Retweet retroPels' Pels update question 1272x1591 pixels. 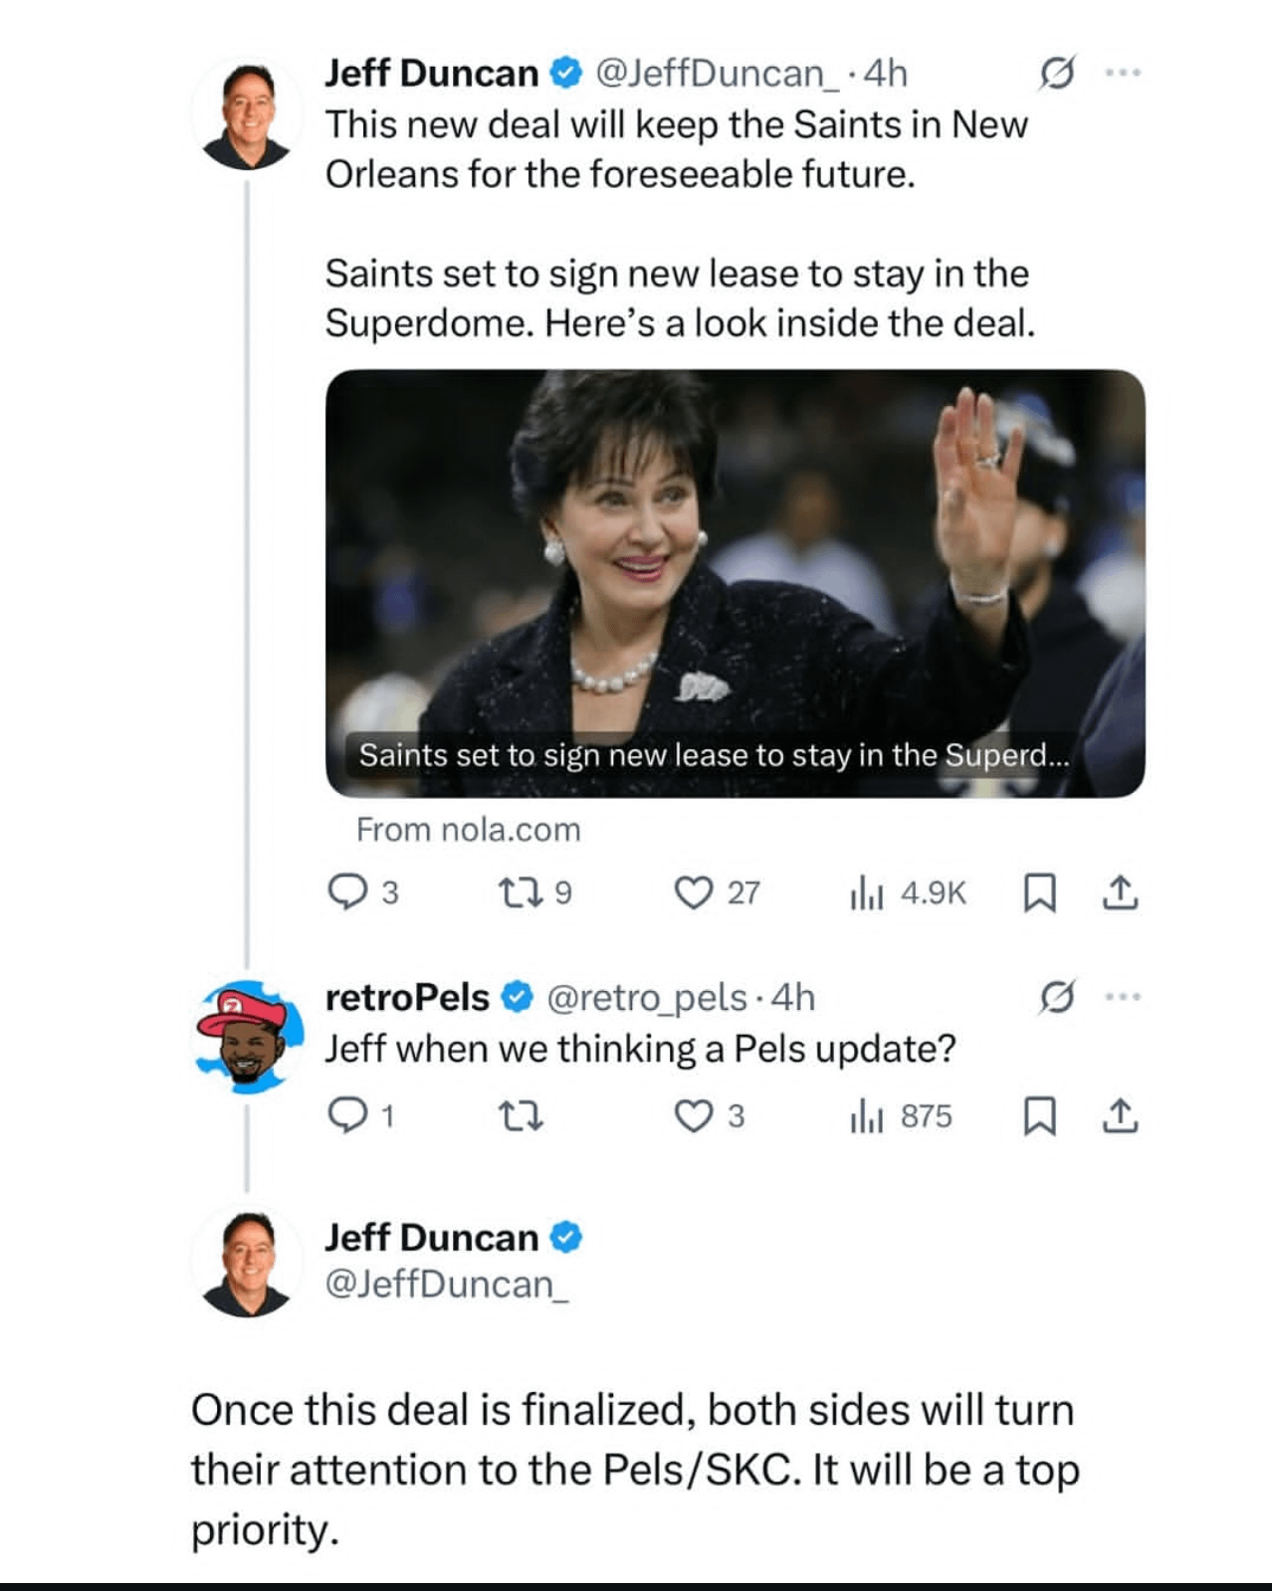(x=521, y=1117)
